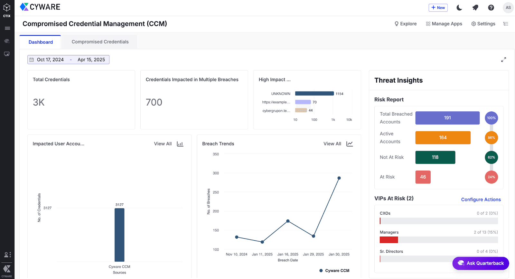515x279 pixels.
Task: Open the help question mark icon
Action: (491, 8)
